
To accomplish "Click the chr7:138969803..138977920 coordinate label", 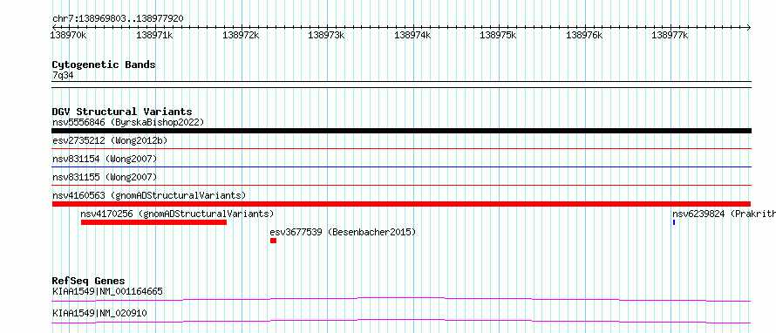I will point(118,18).
